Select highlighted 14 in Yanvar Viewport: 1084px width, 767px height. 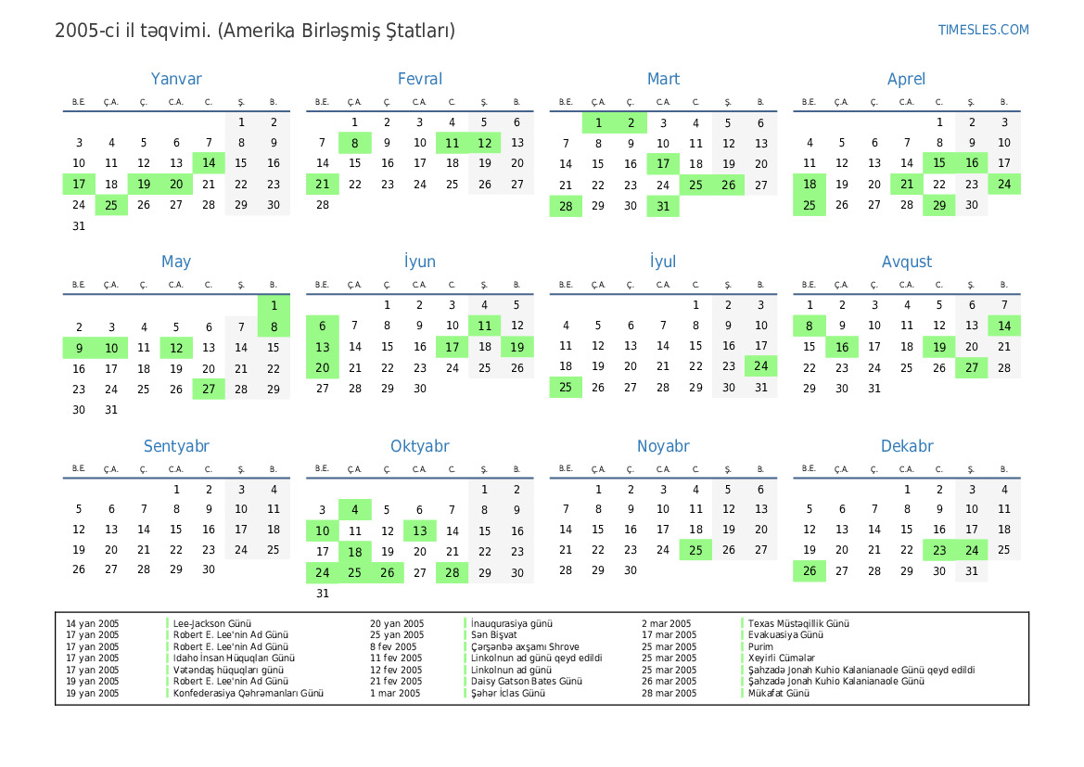(x=209, y=163)
